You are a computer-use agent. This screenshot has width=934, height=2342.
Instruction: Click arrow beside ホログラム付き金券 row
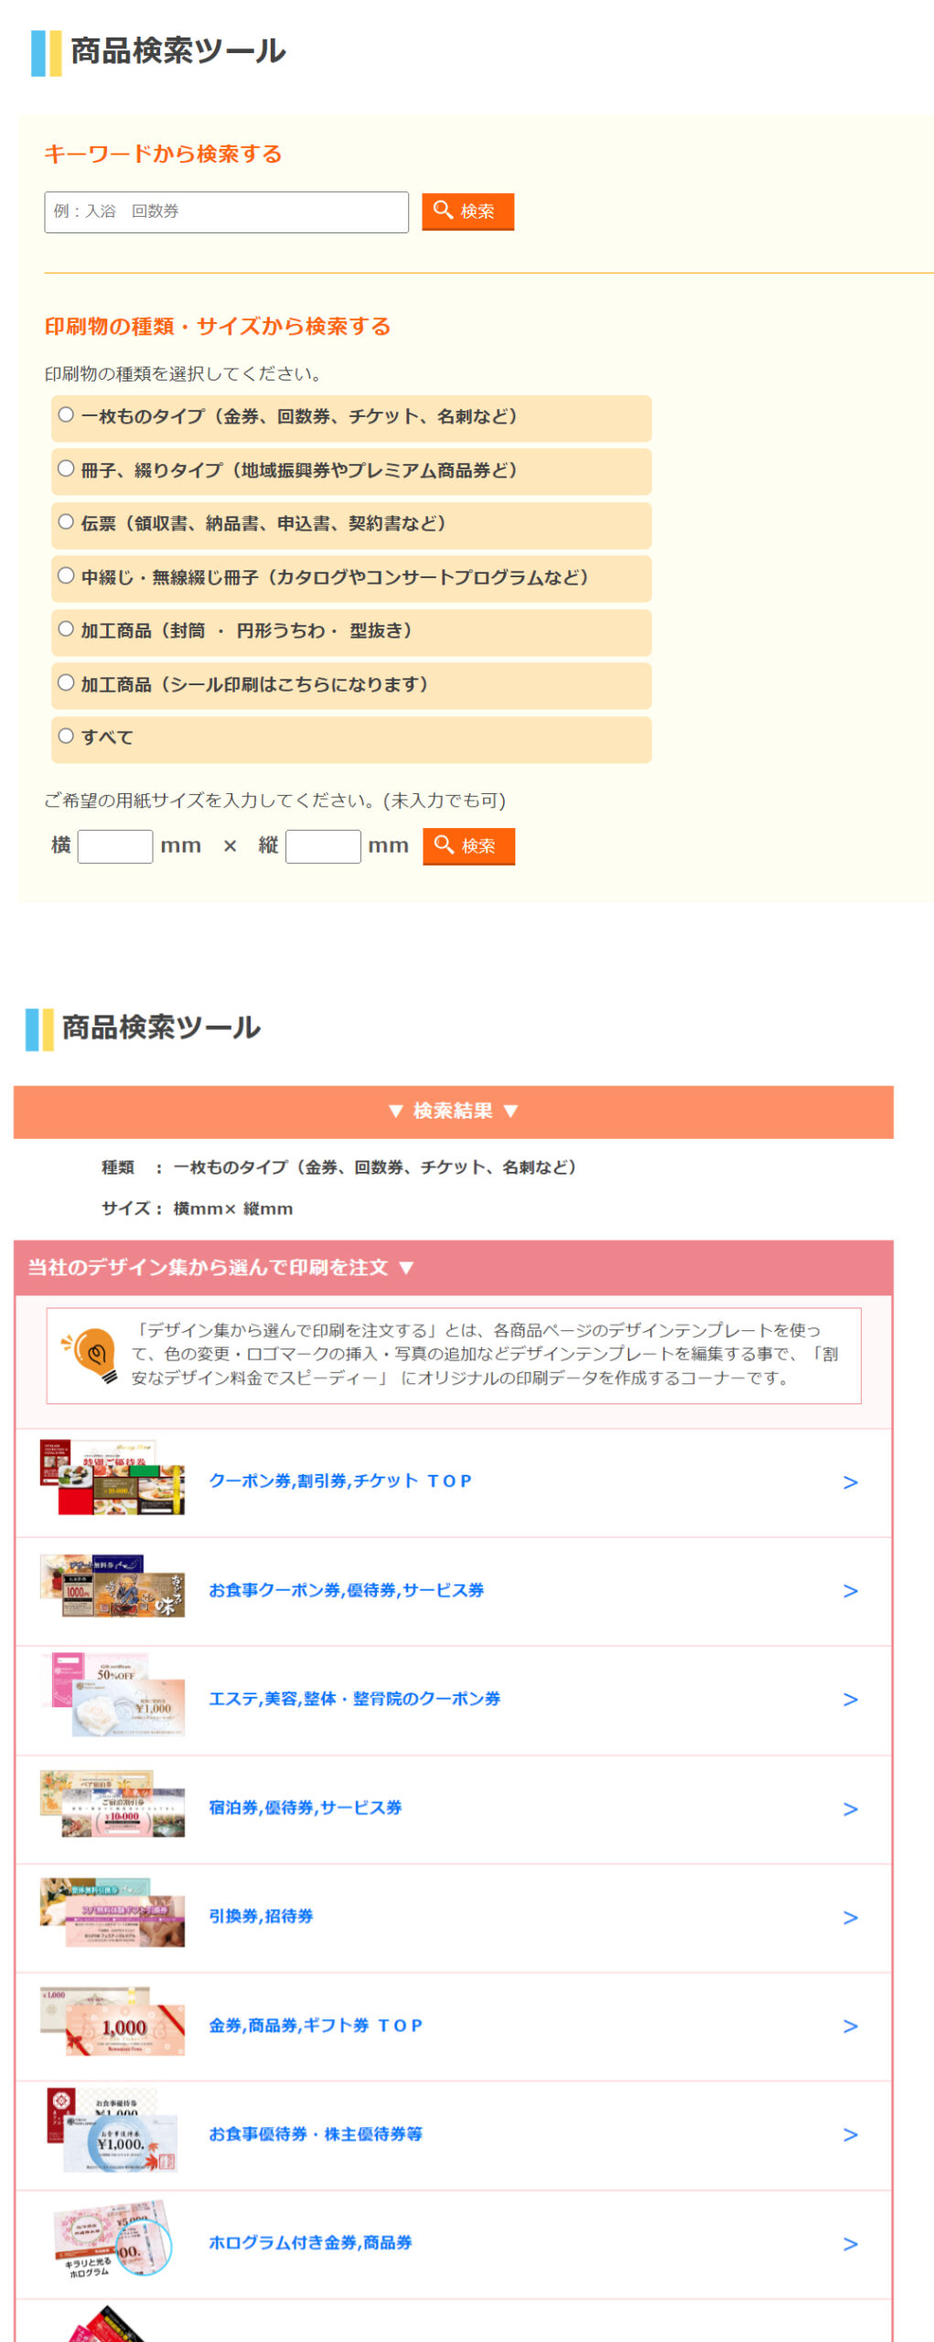coord(850,2244)
